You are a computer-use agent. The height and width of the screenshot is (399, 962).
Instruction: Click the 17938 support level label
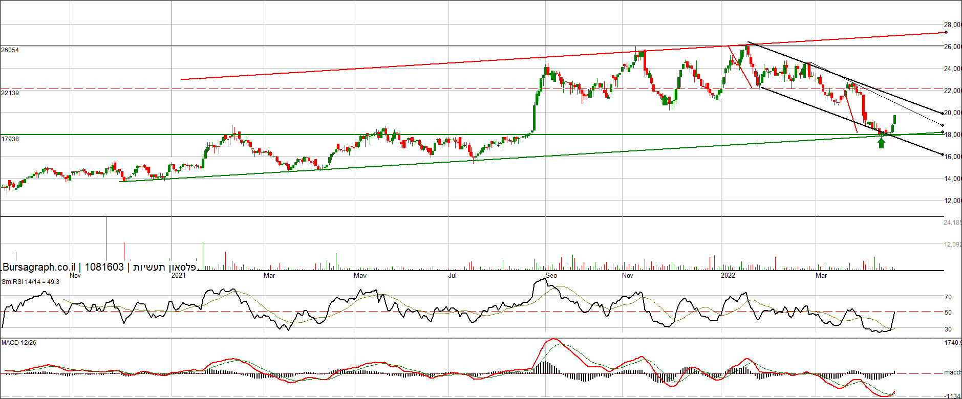pos(10,139)
